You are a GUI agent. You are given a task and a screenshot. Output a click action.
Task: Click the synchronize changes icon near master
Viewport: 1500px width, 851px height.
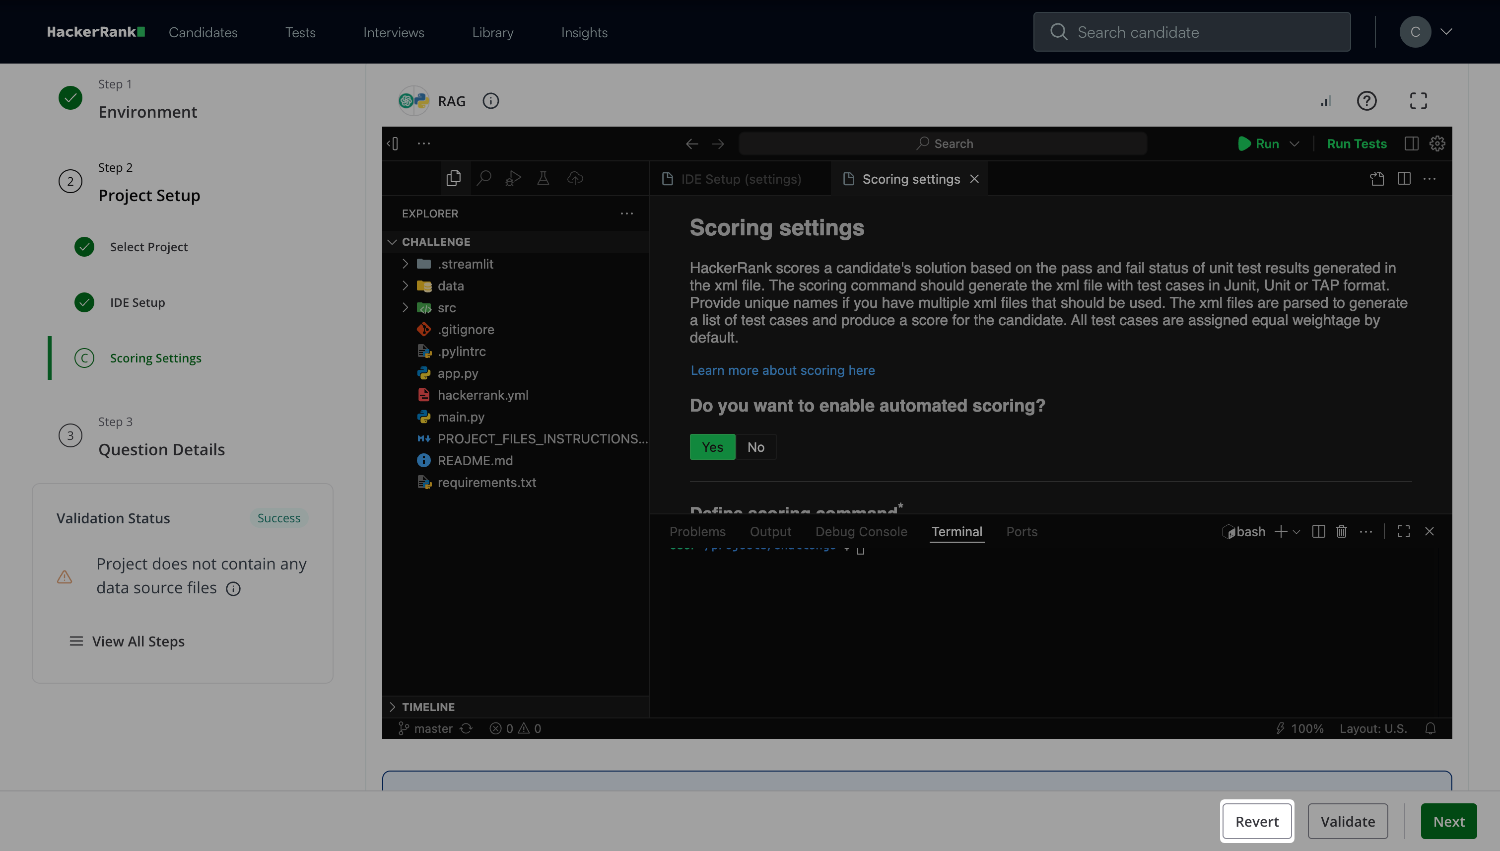[466, 728]
